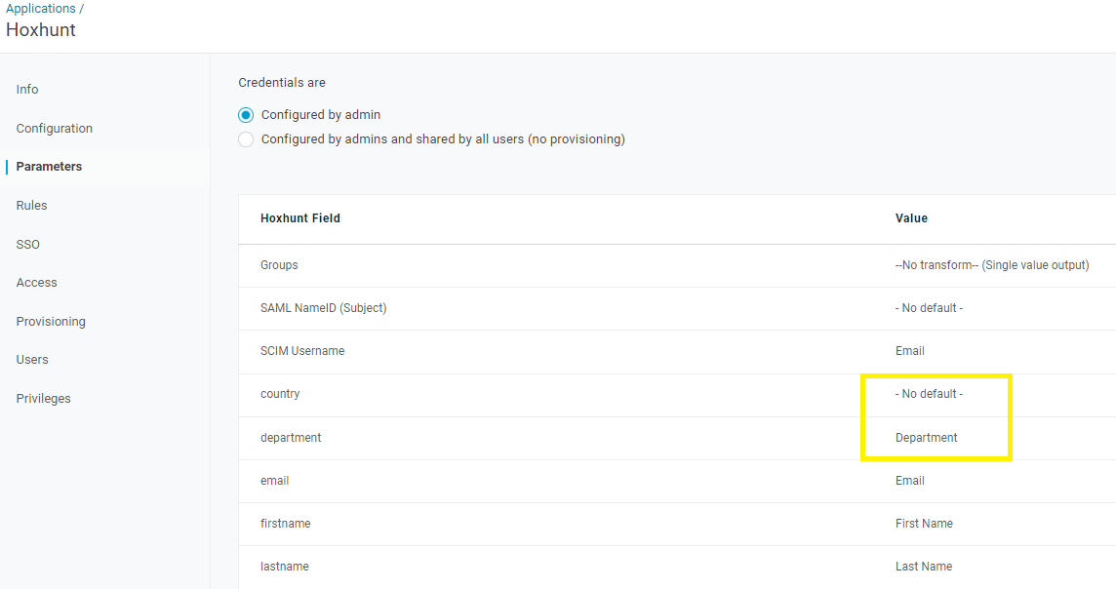
Task: Click the Hoxhunt Field column header
Action: [x=300, y=218]
